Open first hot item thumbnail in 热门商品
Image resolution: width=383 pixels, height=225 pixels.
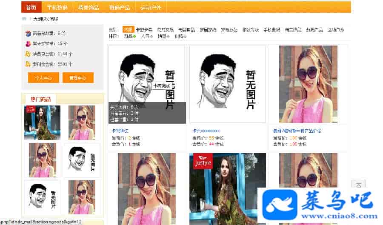click(x=42, y=122)
